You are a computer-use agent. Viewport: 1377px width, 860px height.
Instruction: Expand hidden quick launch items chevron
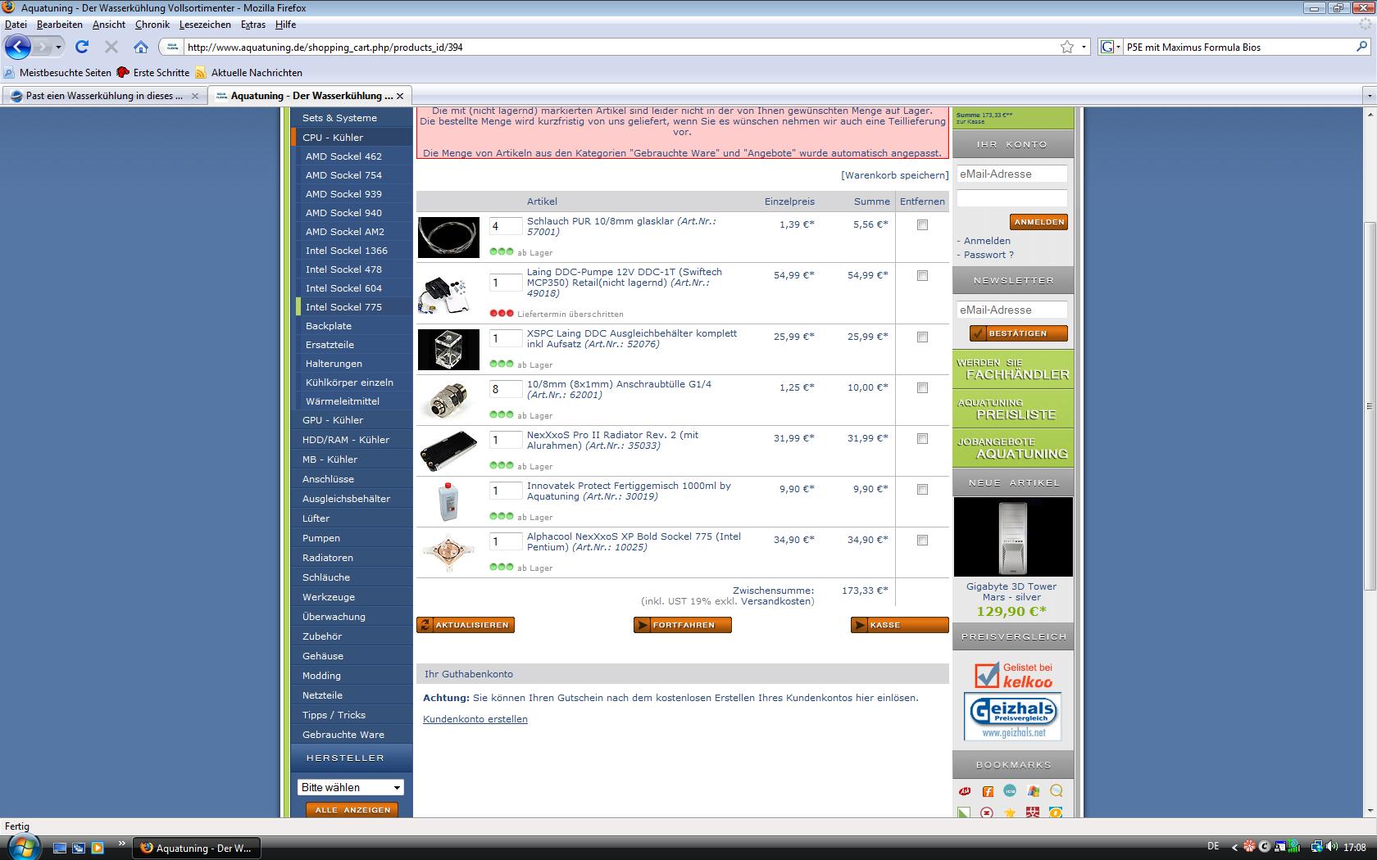(x=122, y=843)
